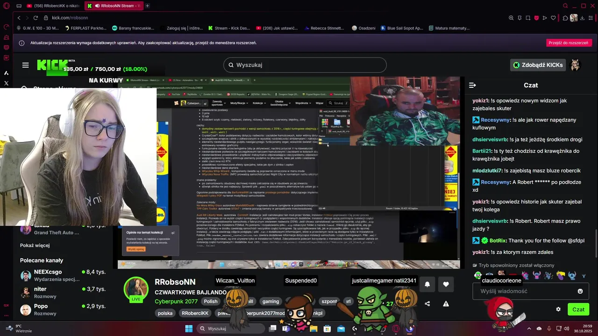Click the Cyberpunk 2077 category link
598x336 pixels.
point(176,301)
